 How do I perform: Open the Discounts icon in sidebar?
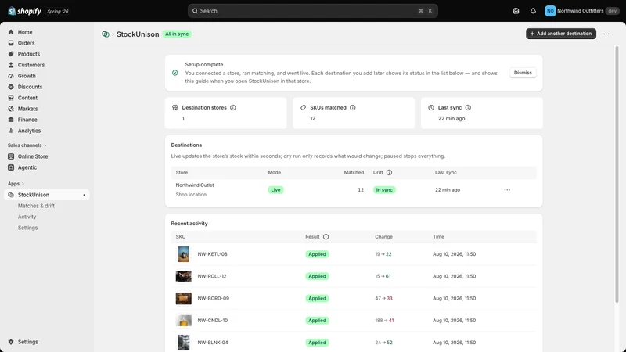click(x=11, y=87)
